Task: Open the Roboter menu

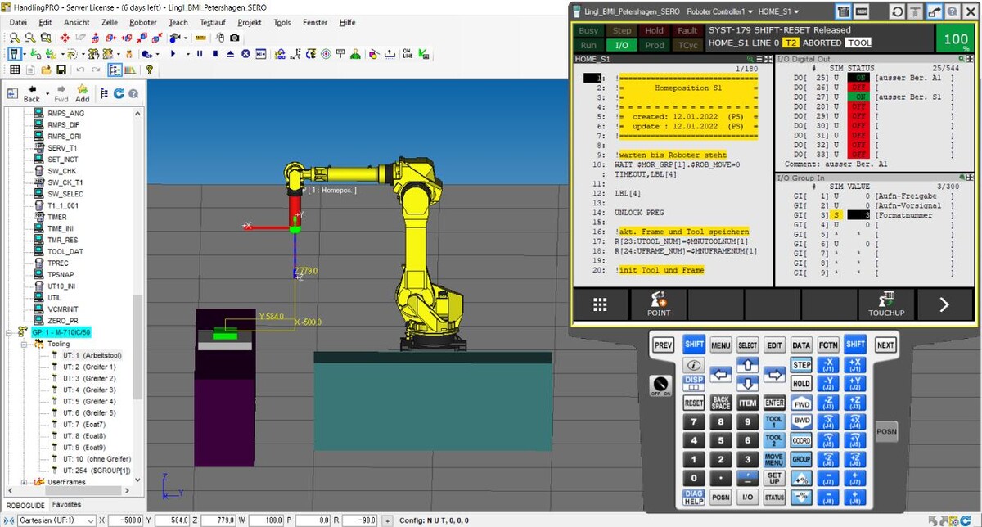Action: pos(143,23)
